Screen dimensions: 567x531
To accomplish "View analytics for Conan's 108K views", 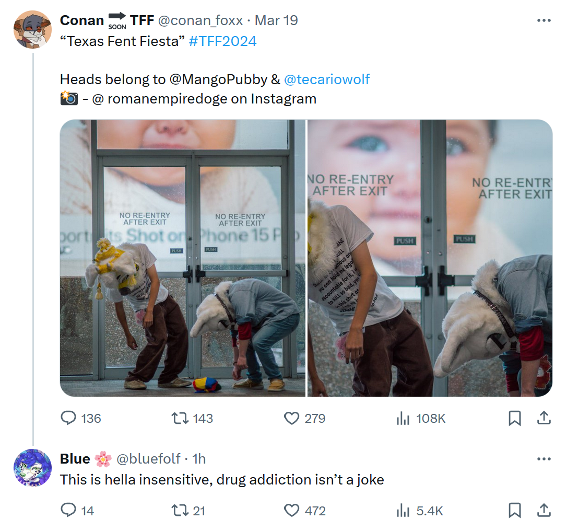I will (403, 418).
